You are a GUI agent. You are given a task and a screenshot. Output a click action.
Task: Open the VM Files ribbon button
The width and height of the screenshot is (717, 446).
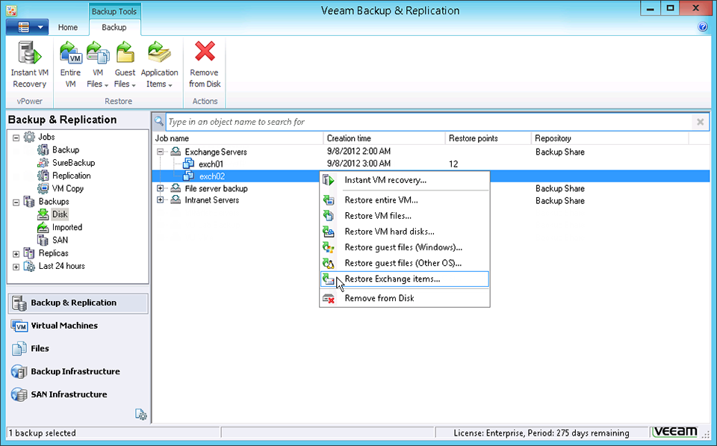coord(97,65)
